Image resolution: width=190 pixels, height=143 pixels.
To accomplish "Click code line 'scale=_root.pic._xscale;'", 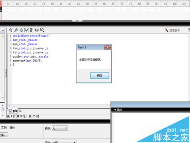I will tap(31, 56).
